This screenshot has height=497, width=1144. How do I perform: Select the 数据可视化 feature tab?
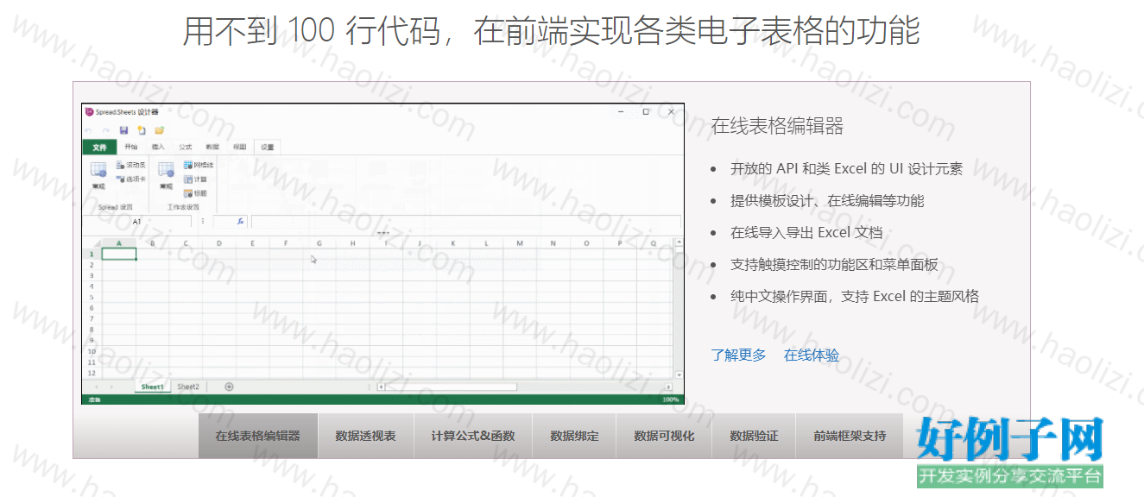[664, 436]
